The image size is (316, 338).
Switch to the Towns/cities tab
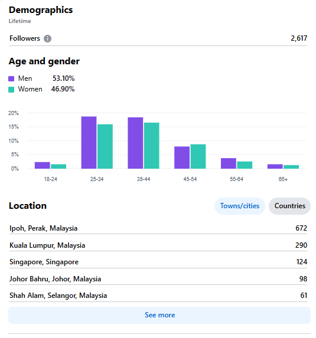240,206
